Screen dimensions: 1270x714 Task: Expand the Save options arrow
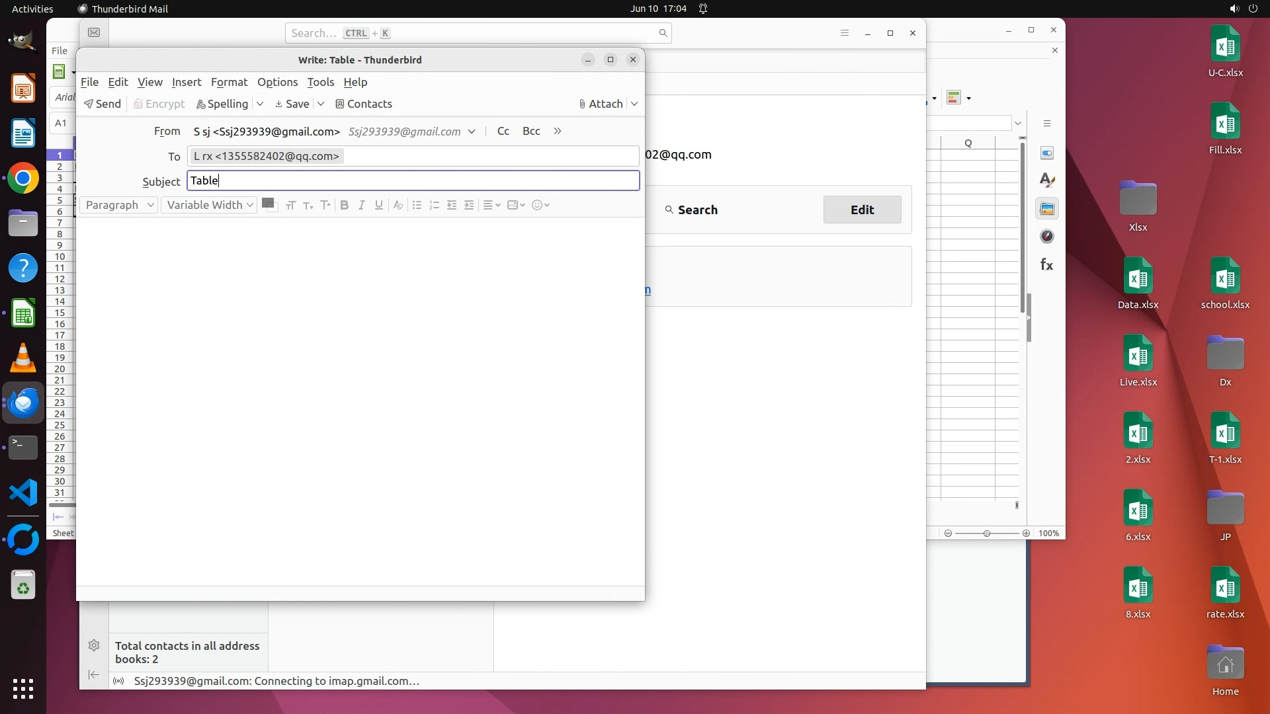click(x=321, y=104)
